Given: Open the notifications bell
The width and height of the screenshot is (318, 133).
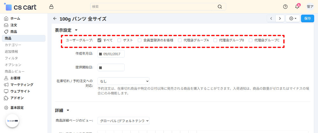Looking at the screenshot, I should click(297, 7).
